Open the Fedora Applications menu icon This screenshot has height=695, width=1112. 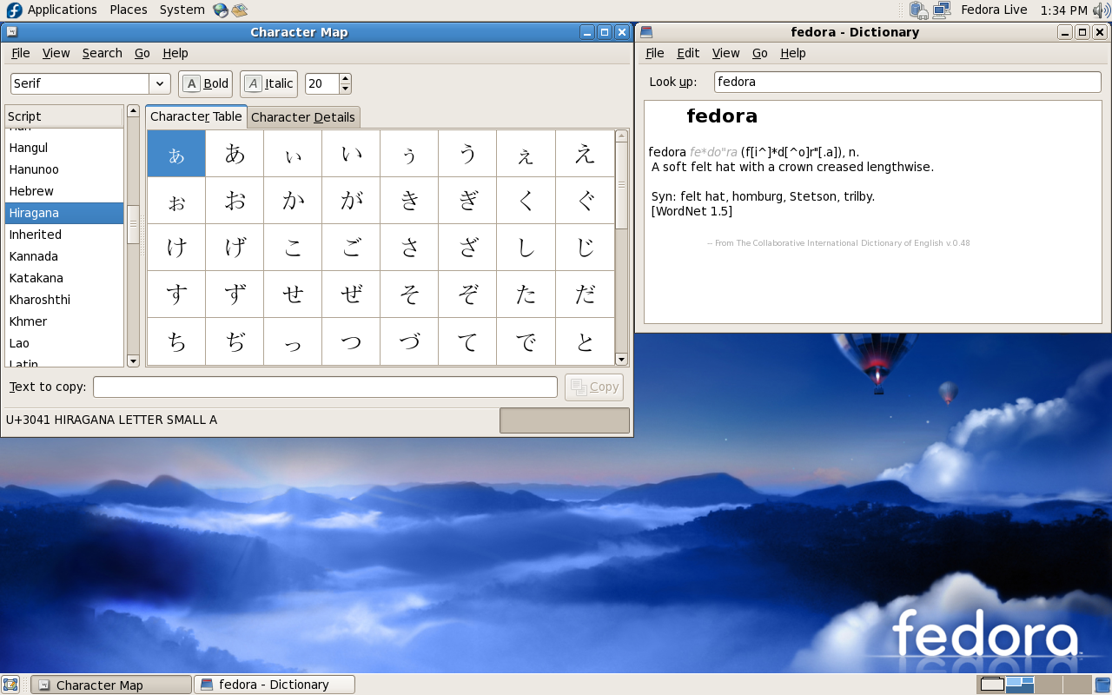tap(14, 10)
